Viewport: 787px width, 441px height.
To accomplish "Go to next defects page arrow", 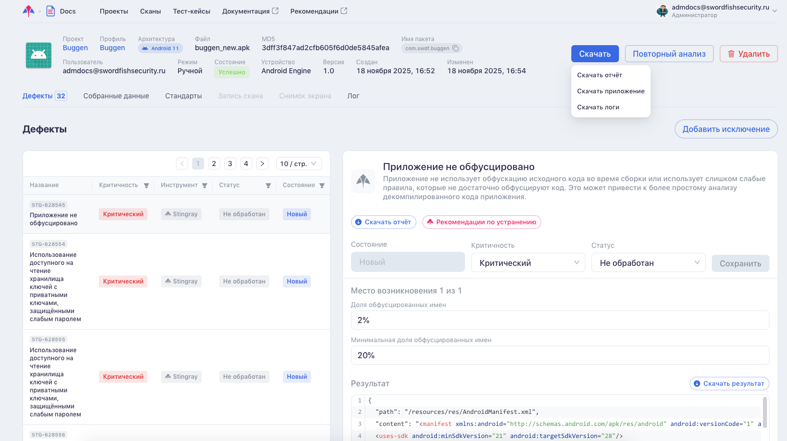I will 262,164.
